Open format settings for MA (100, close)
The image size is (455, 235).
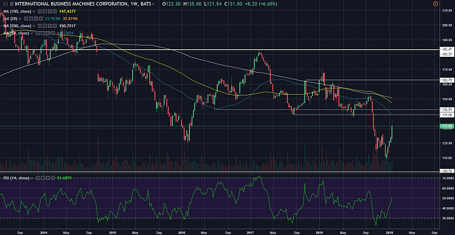(45, 11)
